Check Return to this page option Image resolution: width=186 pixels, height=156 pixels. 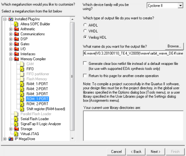pos(85,76)
